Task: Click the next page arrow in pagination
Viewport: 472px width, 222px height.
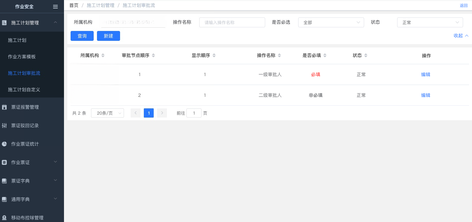Action: tap(162, 113)
